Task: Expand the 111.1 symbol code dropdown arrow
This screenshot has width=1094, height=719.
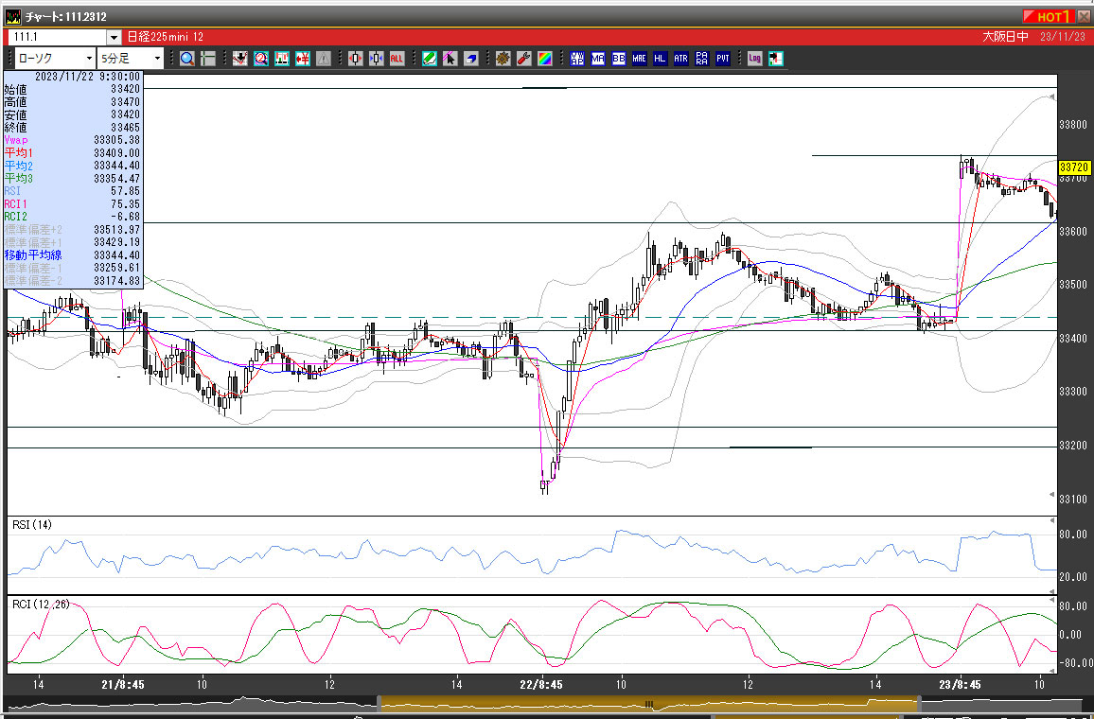Action: tap(114, 37)
